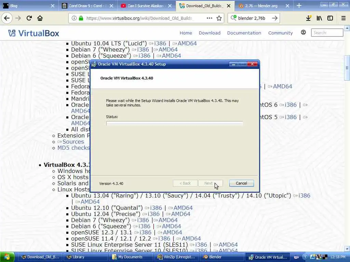Image resolution: width=350 pixels, height=262 pixels.
Task: Open the MD5 checksums link
Action: pos(73,148)
